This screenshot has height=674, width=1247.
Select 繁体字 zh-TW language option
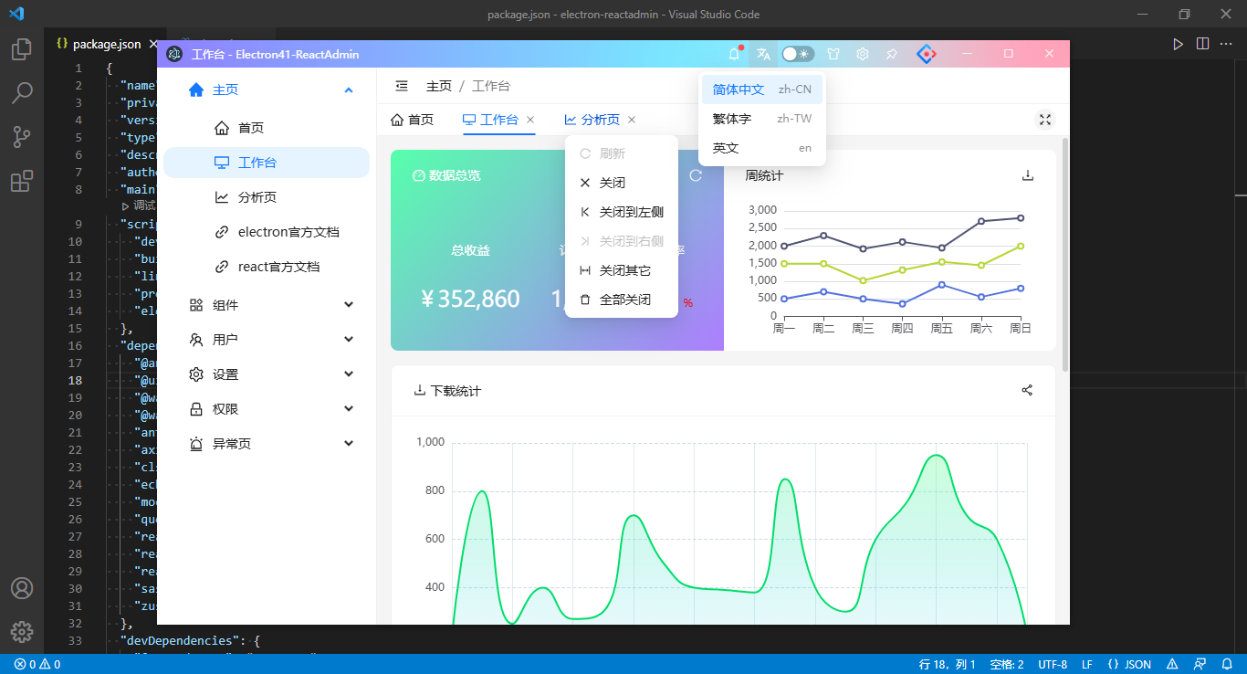(x=762, y=119)
